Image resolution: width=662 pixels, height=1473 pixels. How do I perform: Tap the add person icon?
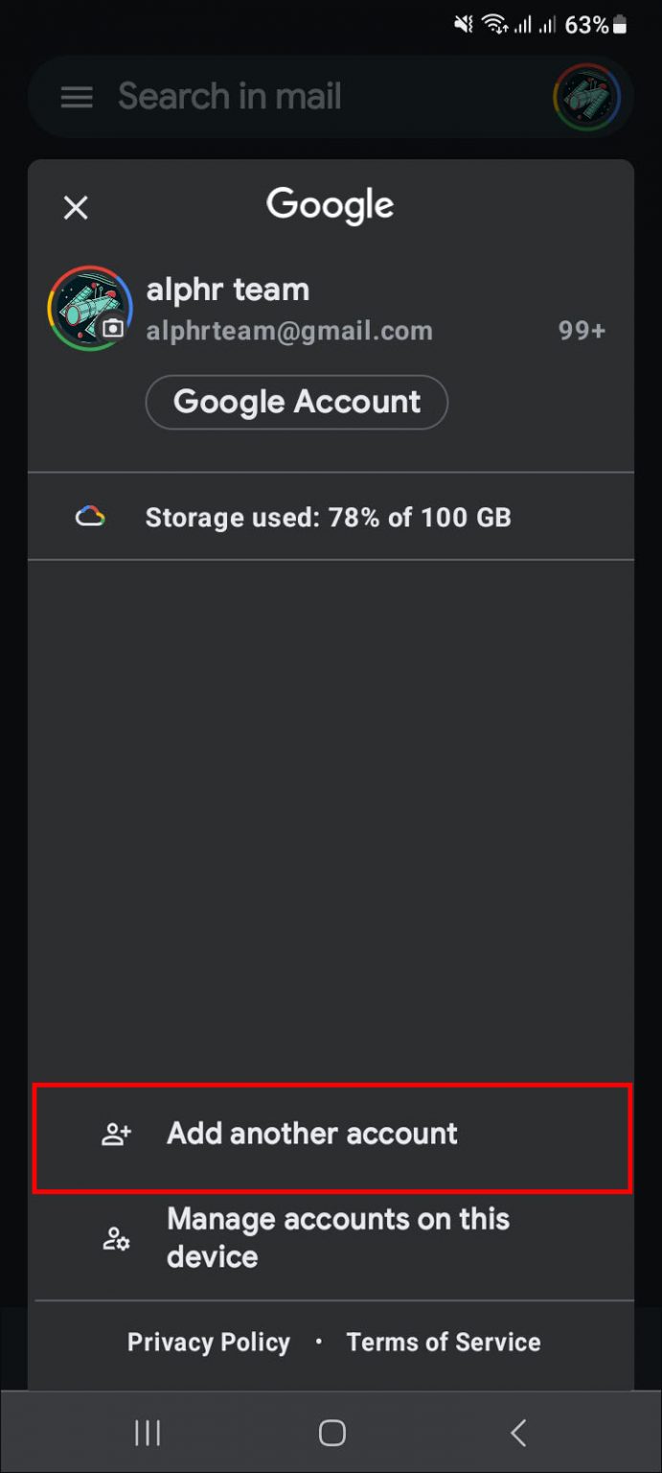coord(116,1134)
